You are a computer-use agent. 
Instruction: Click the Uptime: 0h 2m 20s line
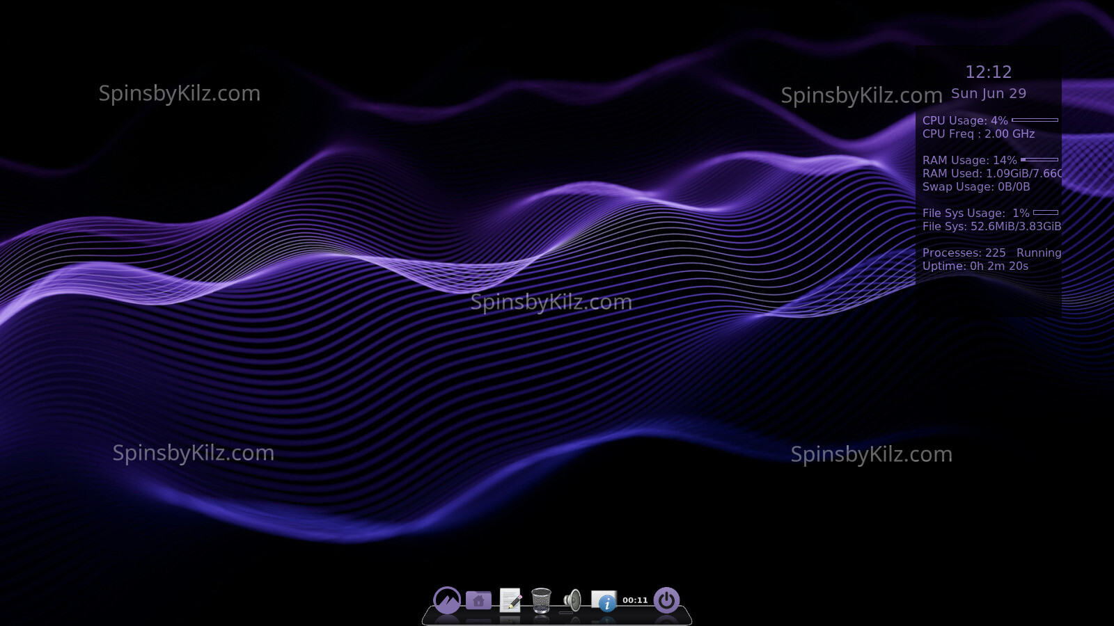[975, 266]
